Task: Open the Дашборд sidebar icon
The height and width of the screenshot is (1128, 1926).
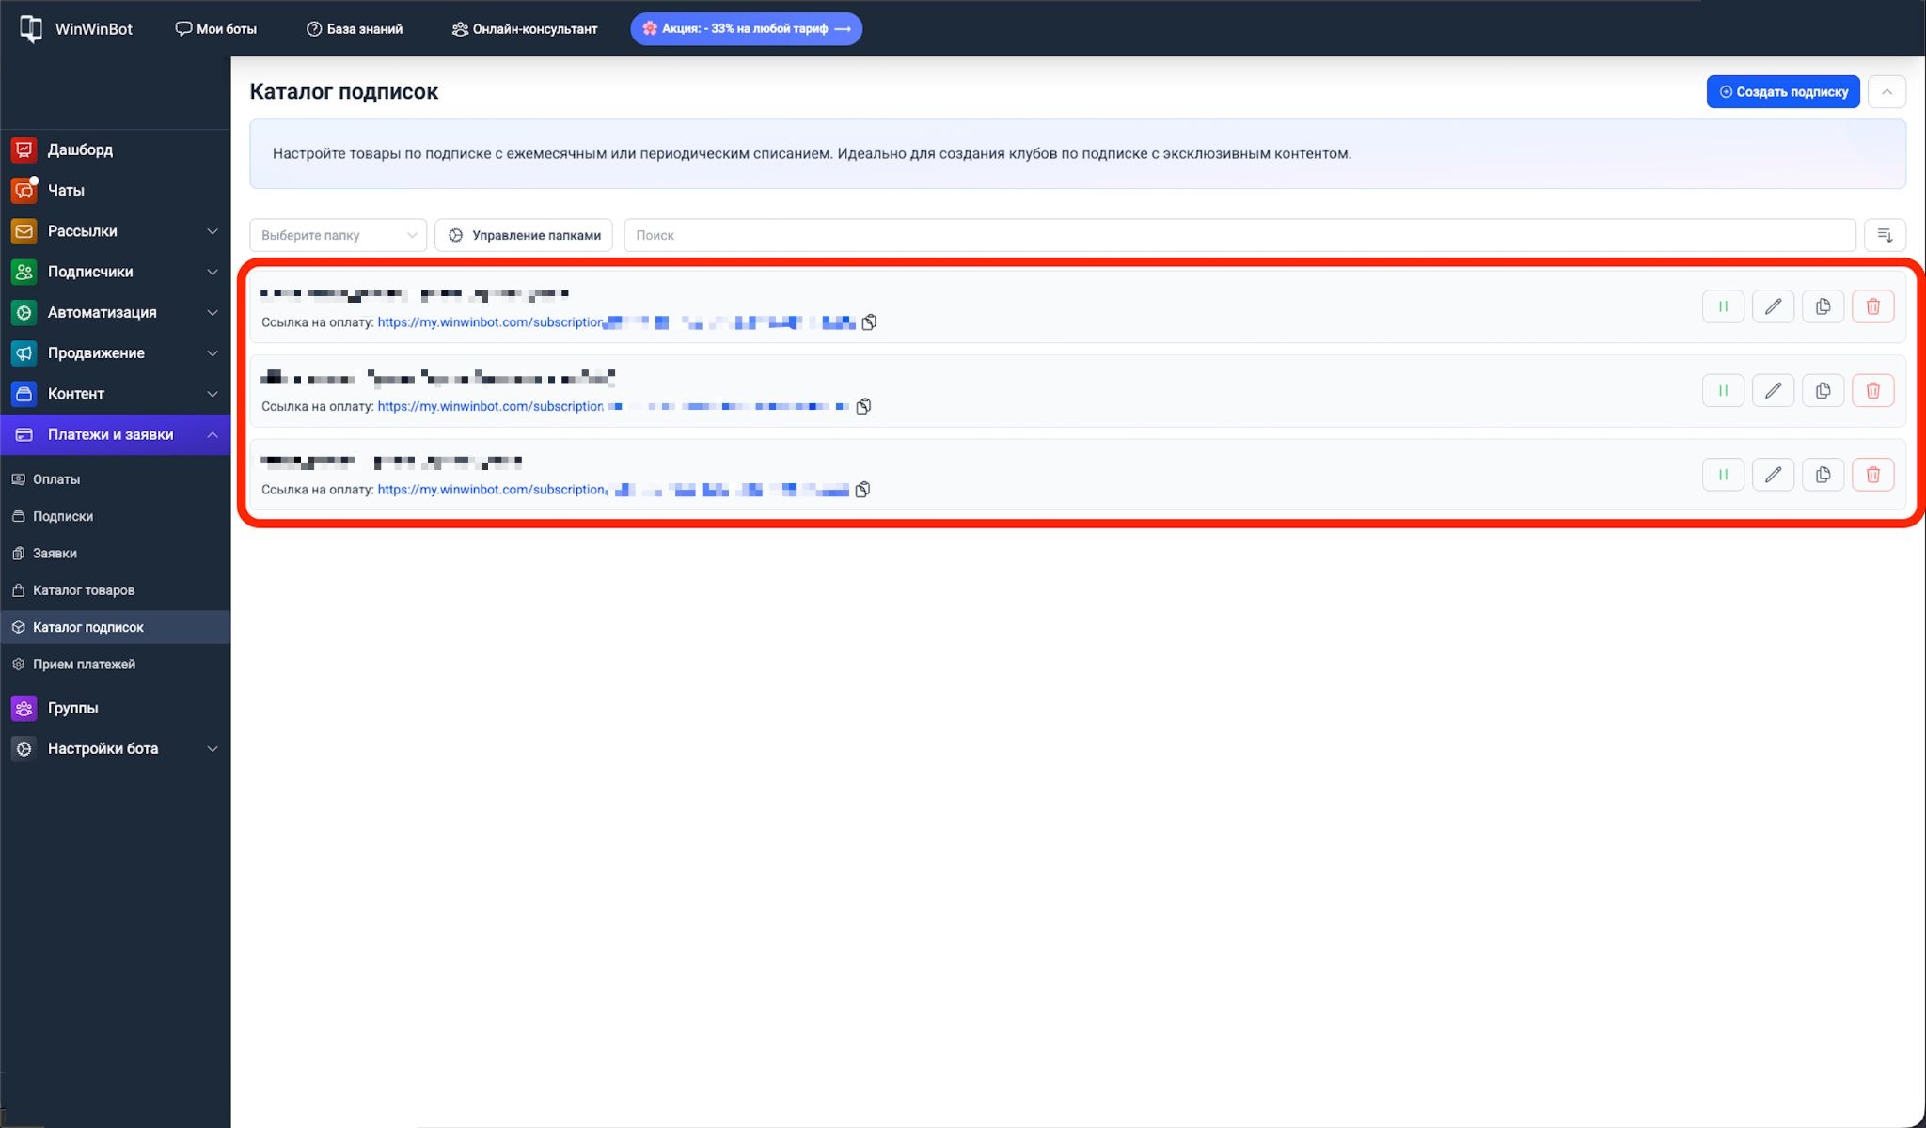Action: [x=24, y=149]
